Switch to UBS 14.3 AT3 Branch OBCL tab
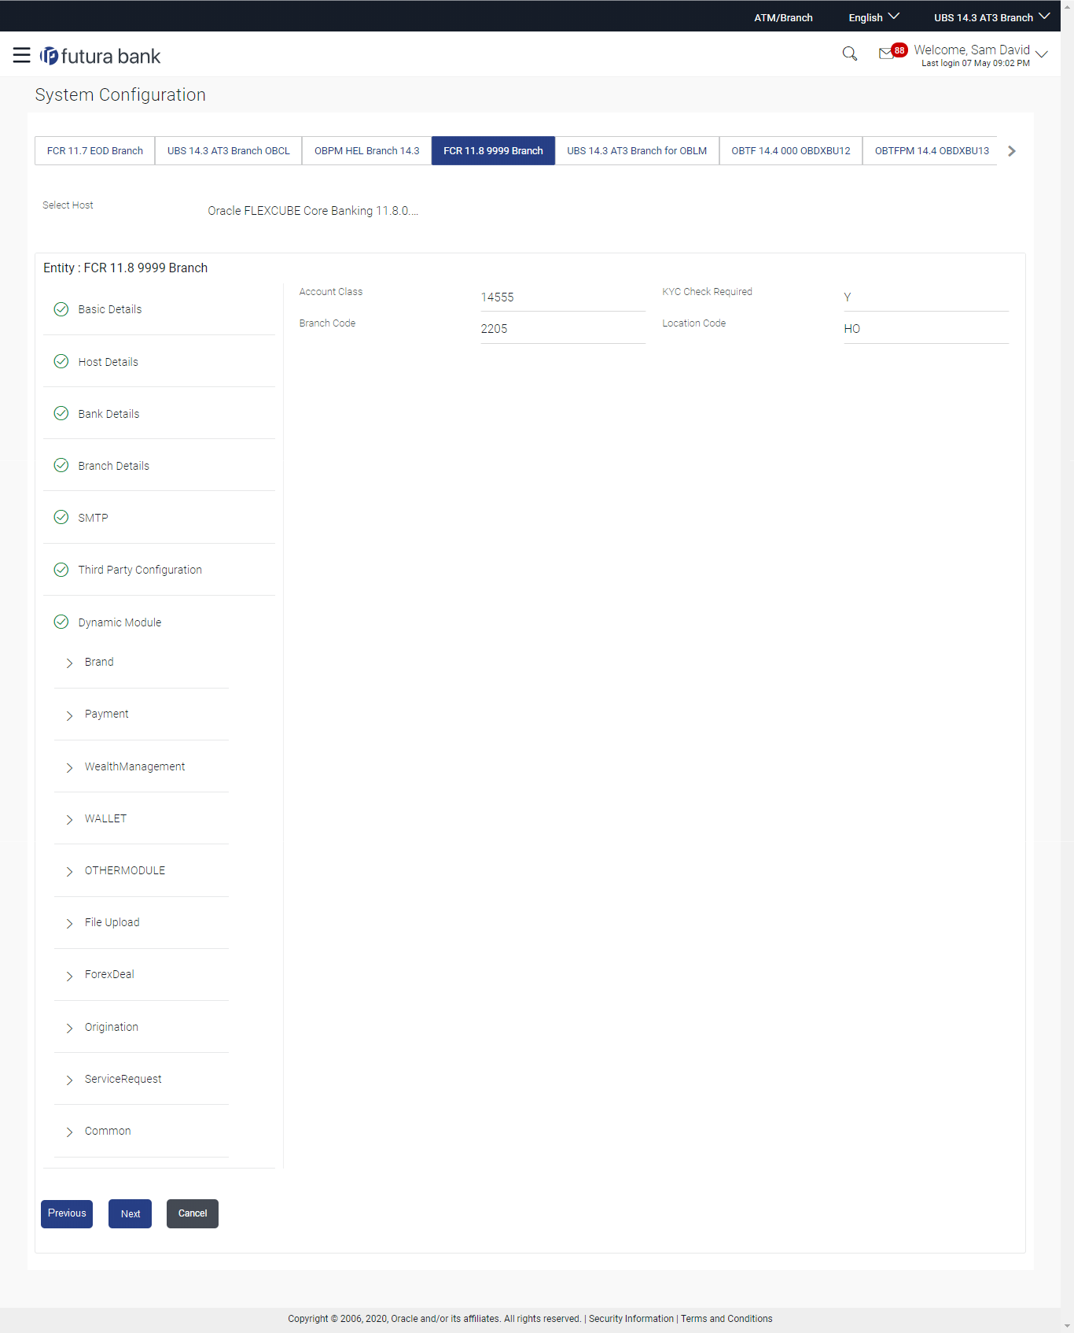The height and width of the screenshot is (1333, 1074). click(x=229, y=150)
